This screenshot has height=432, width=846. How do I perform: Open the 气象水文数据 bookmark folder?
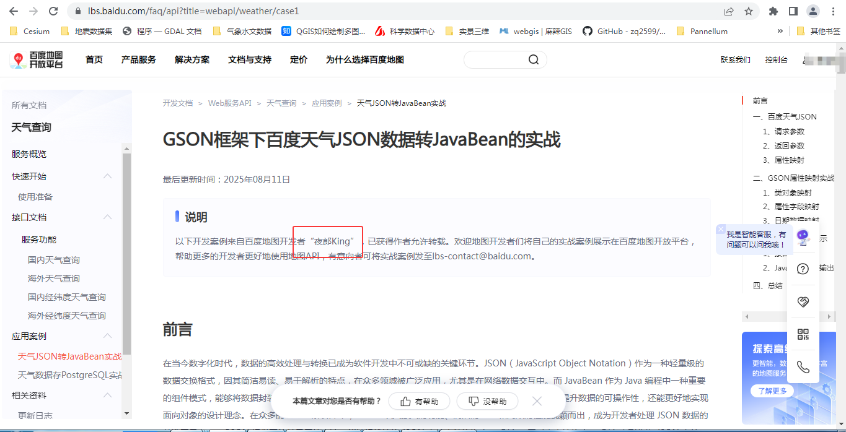[x=242, y=31]
